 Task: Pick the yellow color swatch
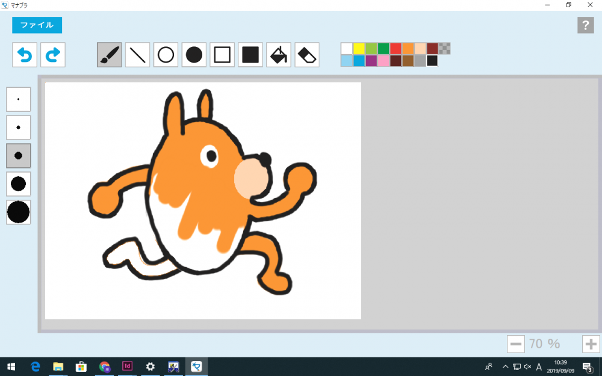[359, 49]
